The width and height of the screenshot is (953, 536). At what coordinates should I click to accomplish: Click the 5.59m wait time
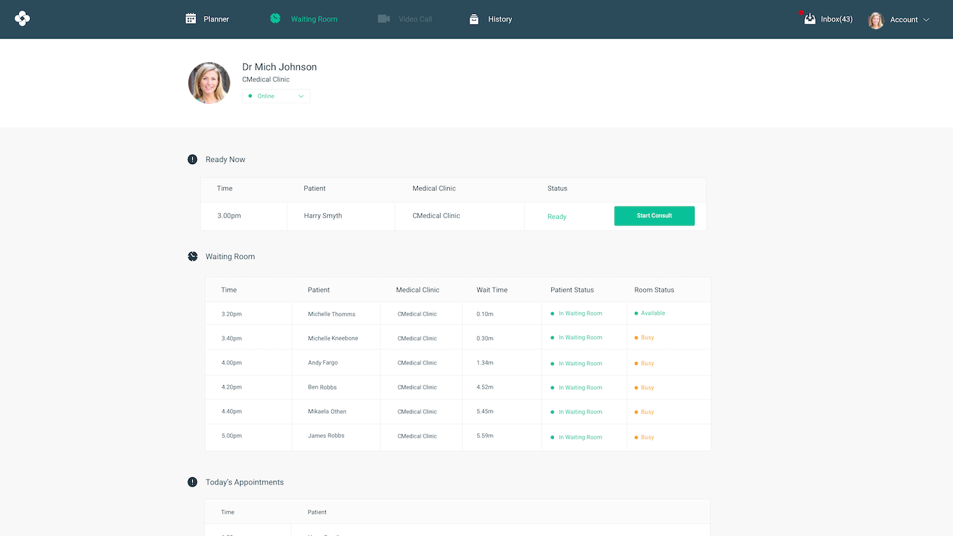pos(485,435)
